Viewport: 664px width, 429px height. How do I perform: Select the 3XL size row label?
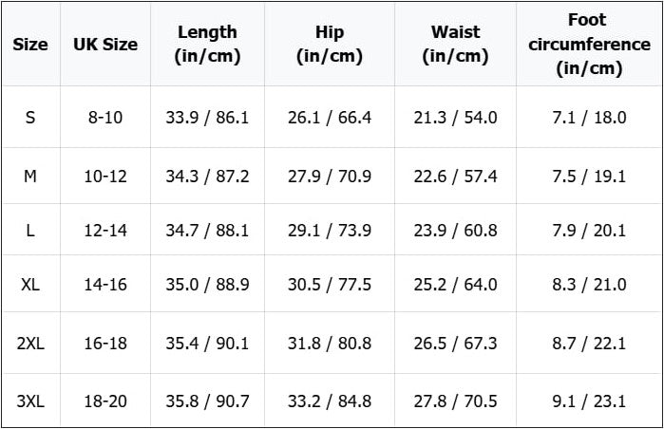tap(30, 401)
